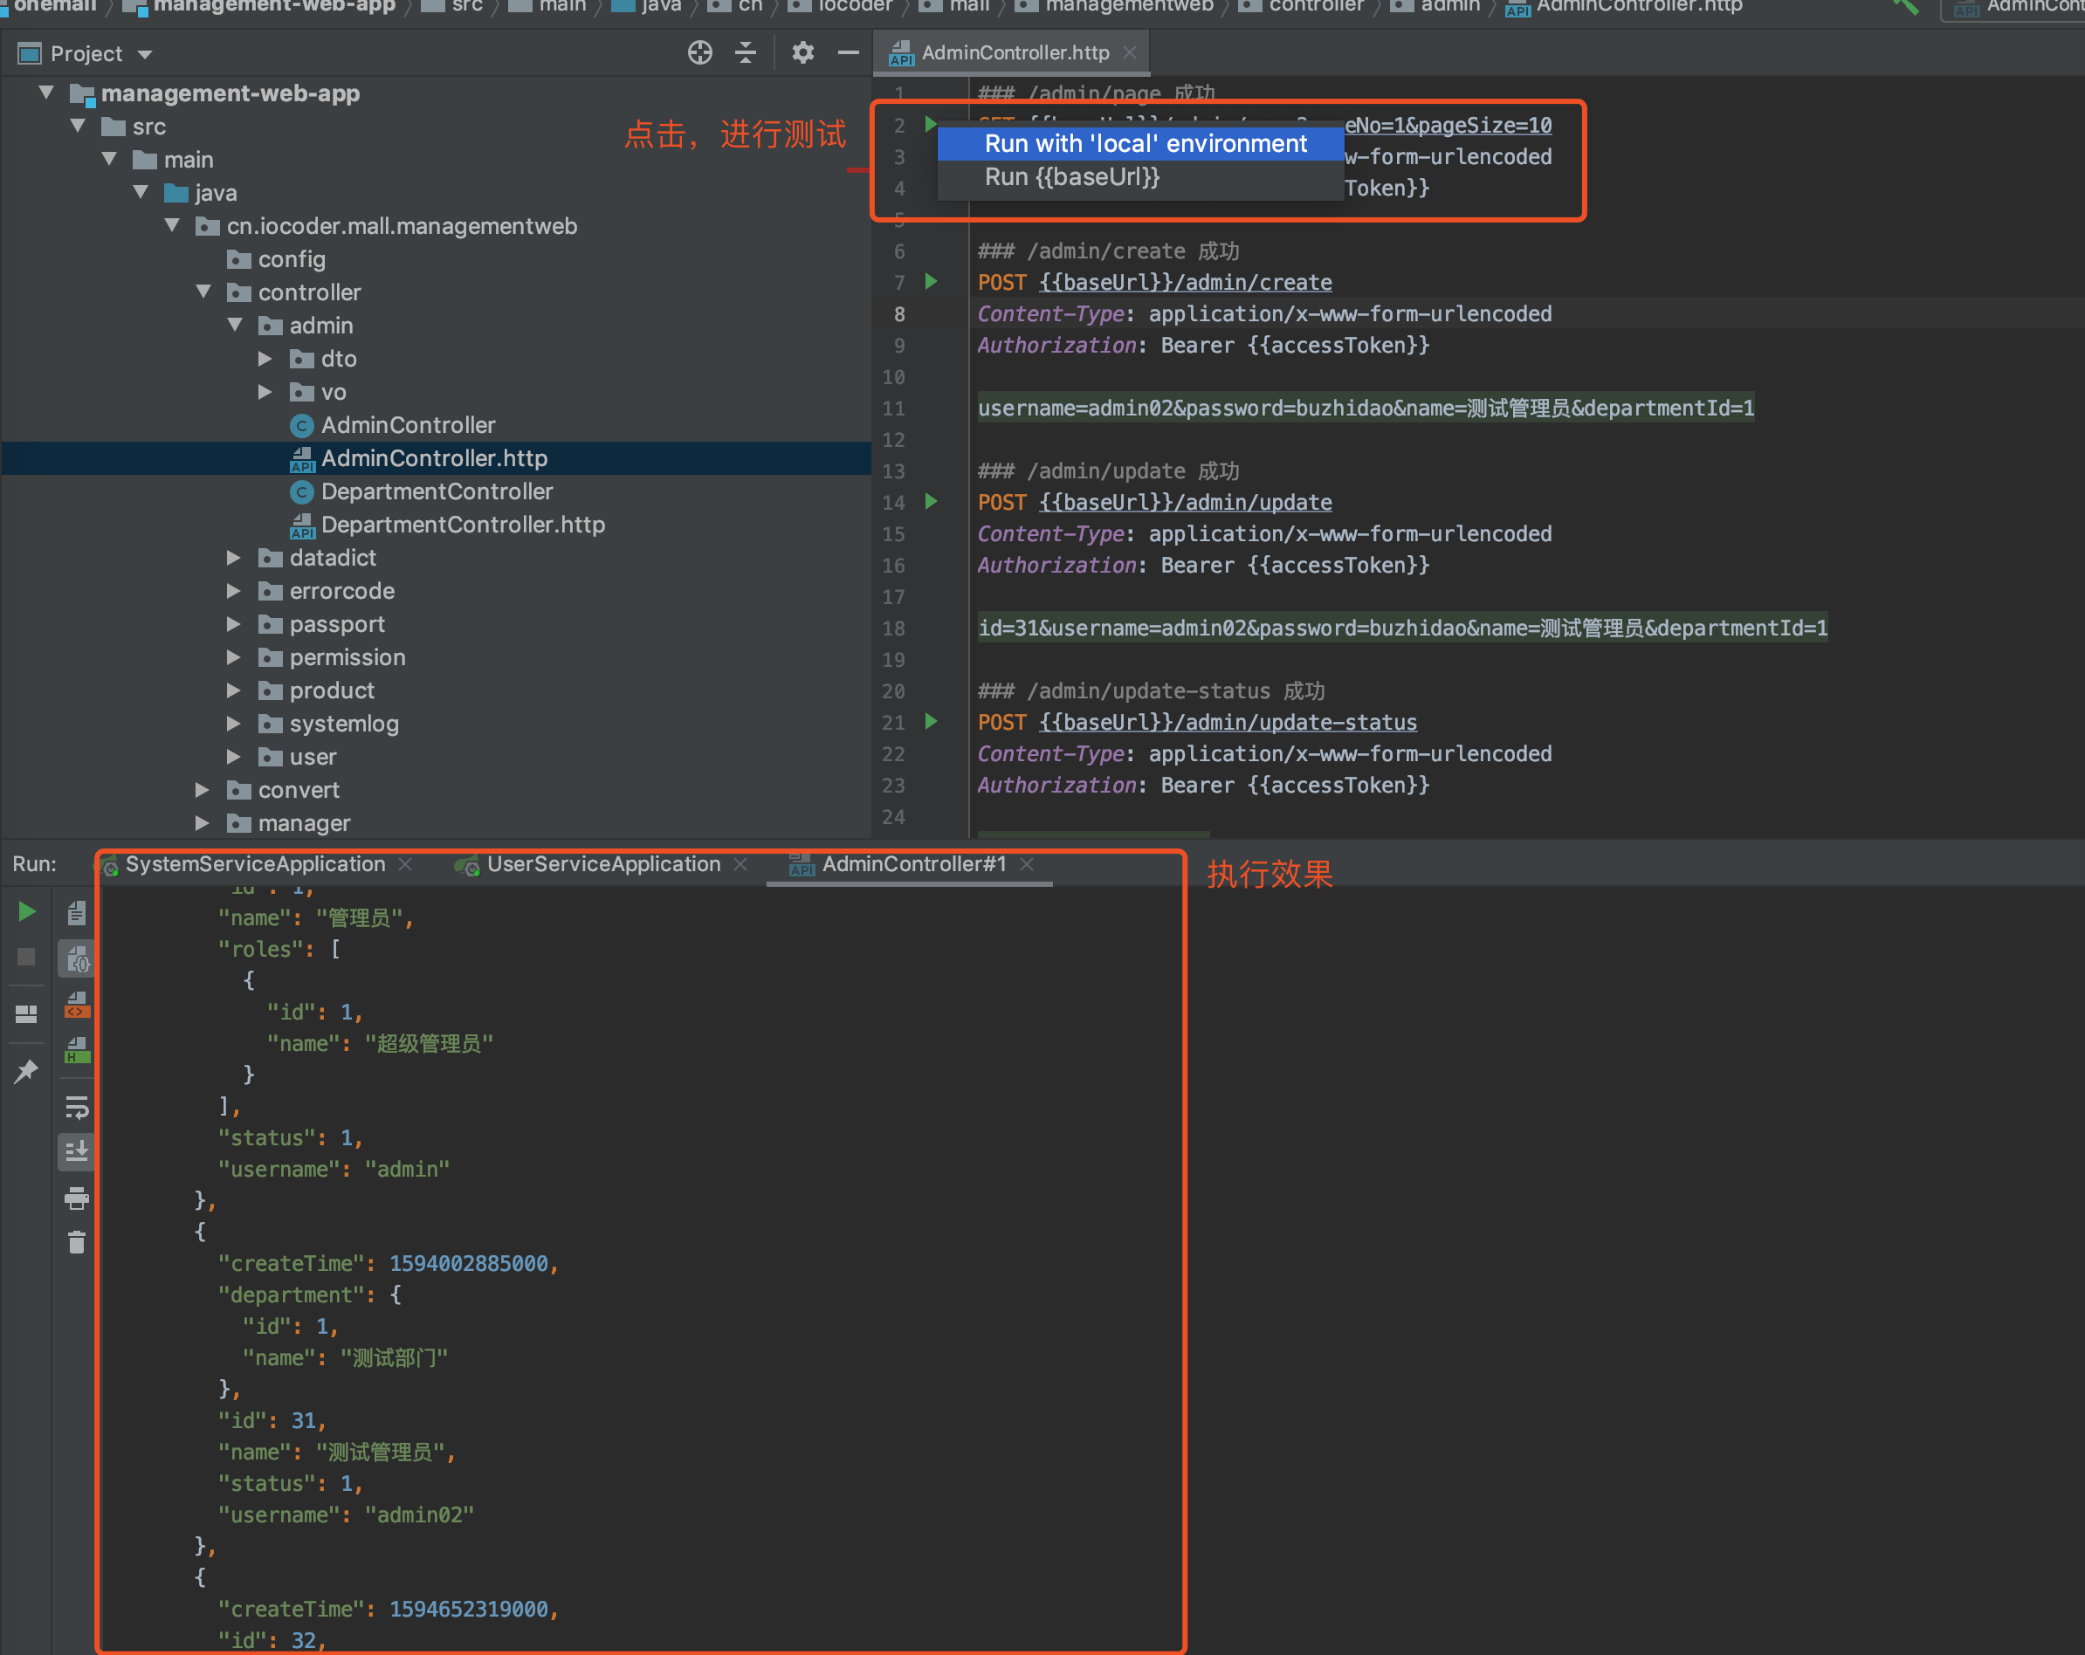Viewport: 2085px width, 1655px height.
Task: Open Project panel settings gear
Action: tap(802, 53)
